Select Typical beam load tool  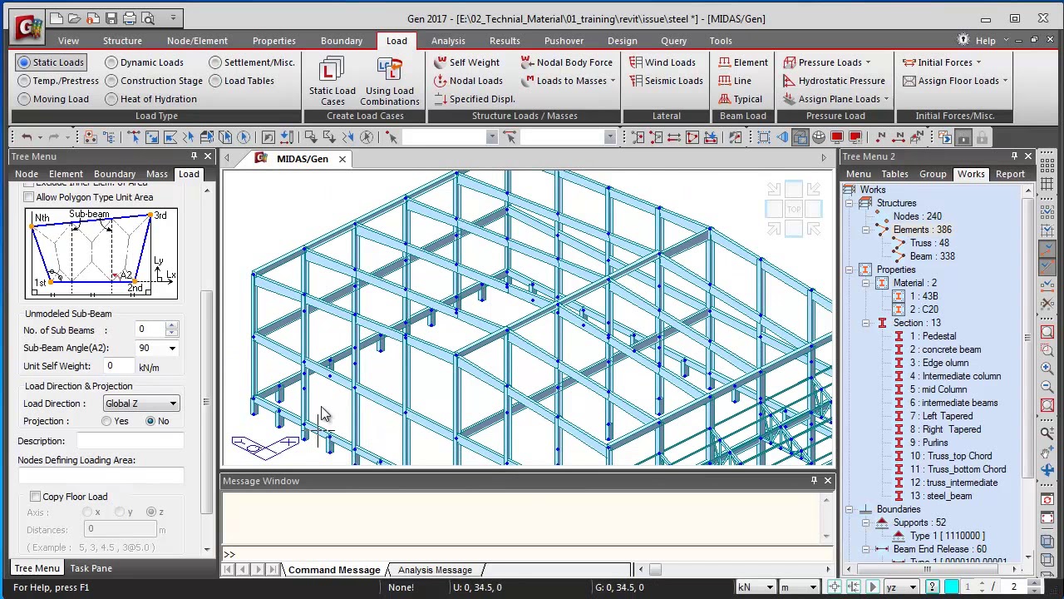click(740, 99)
